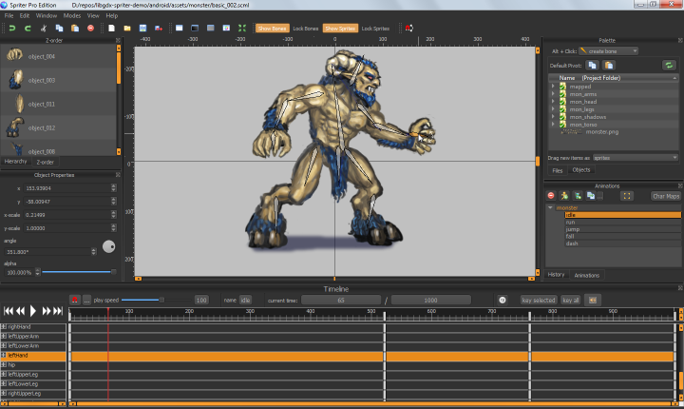Expand the mon_torso folder

pos(553,124)
